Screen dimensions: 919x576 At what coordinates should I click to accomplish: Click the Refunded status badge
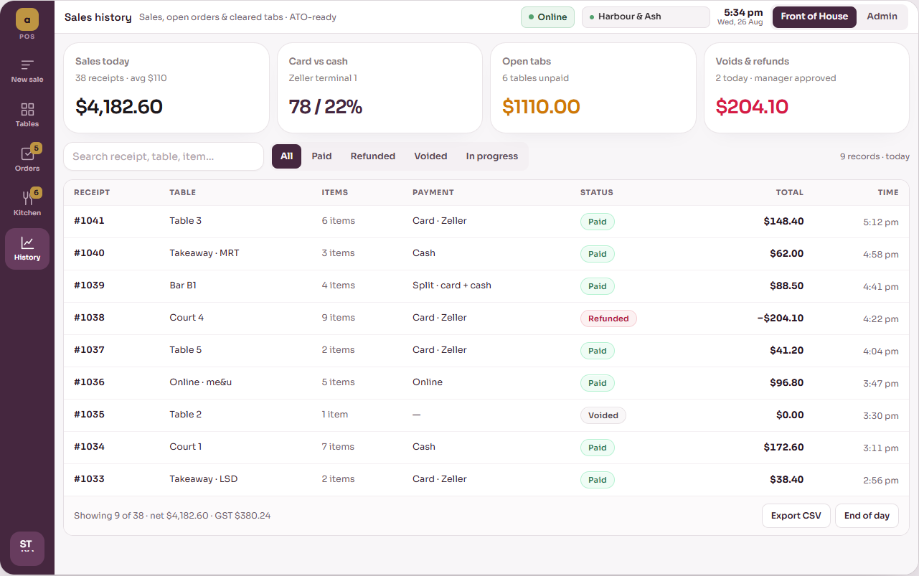608,318
